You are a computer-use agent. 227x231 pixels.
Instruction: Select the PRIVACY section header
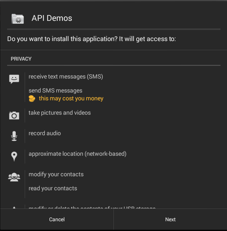(21, 59)
